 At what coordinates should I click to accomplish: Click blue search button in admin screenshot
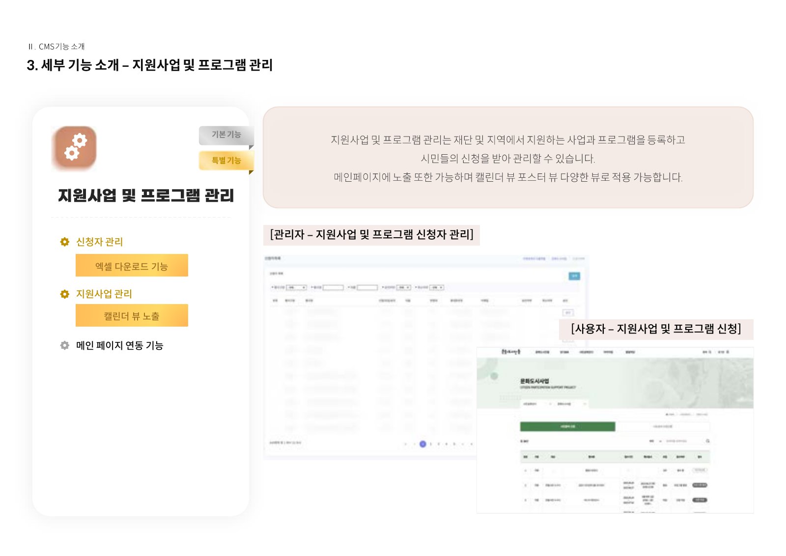click(x=574, y=276)
